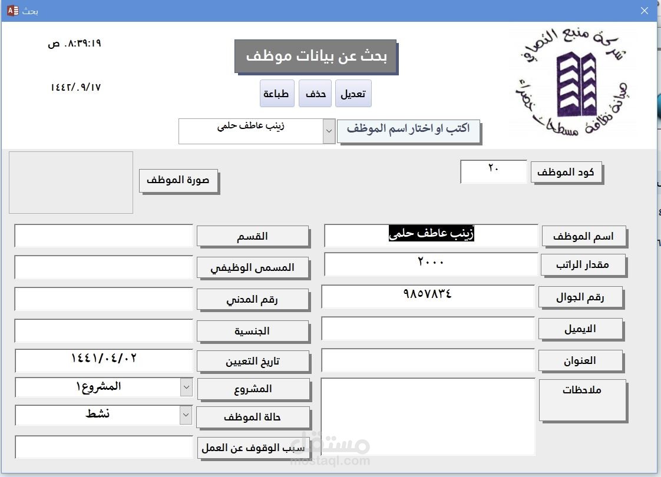The width and height of the screenshot is (661, 477).
Task: Click the كود الموظف field showing ٢٠
Action: coord(494,171)
